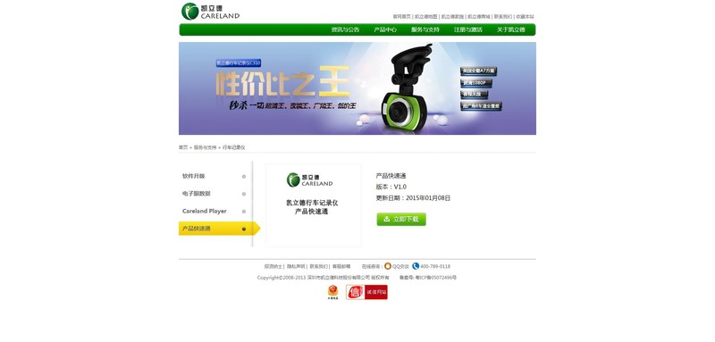715x342 pixels.
Task: Open the 注册与激活 navigation menu
Action: (x=467, y=29)
